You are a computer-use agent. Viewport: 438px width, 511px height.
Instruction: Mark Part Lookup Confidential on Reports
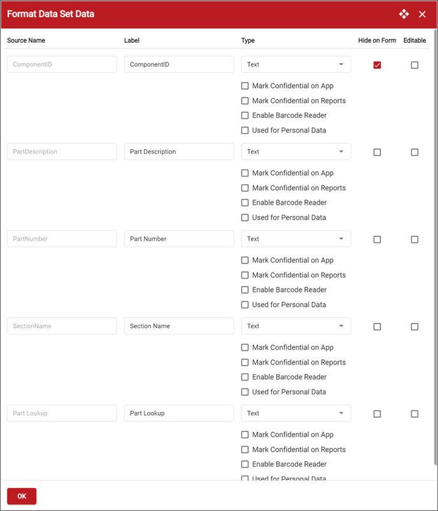pyautogui.click(x=245, y=449)
